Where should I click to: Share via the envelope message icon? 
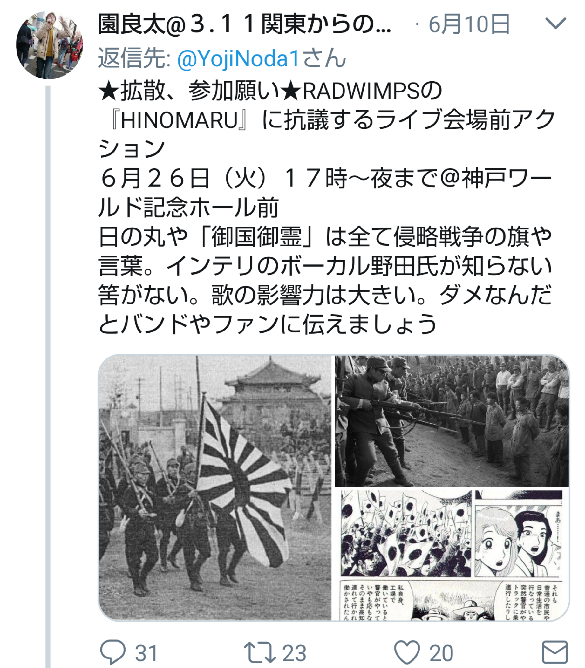point(554,652)
